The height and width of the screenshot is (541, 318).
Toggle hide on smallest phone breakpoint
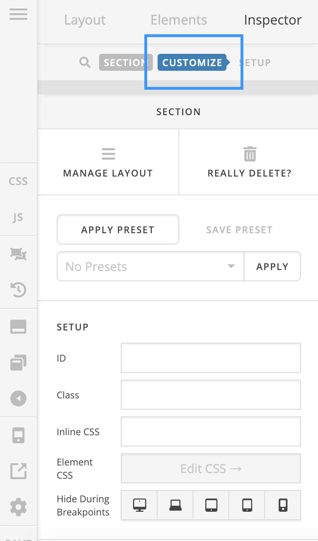pyautogui.click(x=283, y=505)
